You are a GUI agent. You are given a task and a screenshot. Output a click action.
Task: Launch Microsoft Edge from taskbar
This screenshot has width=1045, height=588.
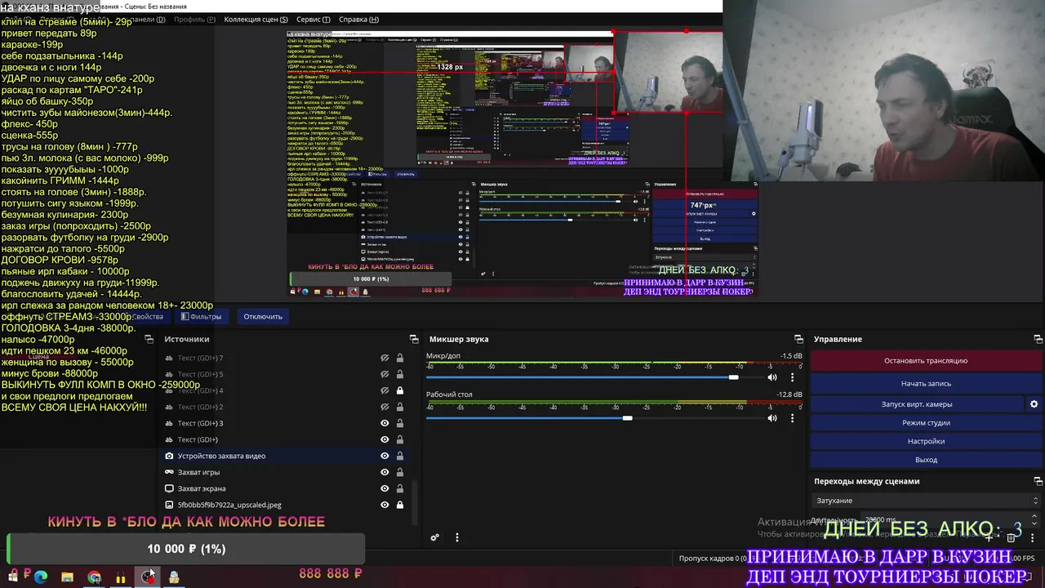tap(40, 577)
